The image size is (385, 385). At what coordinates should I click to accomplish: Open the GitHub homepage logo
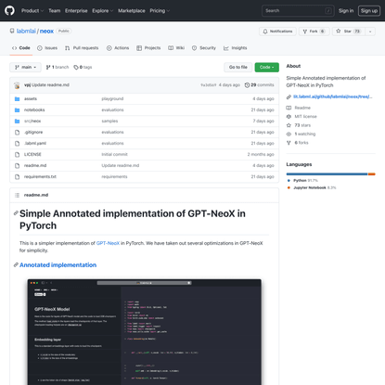[x=9, y=10]
